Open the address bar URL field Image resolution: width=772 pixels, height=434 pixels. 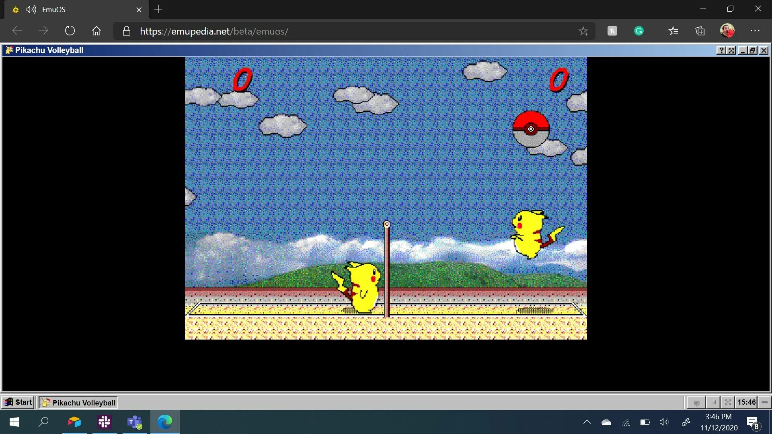(x=215, y=31)
